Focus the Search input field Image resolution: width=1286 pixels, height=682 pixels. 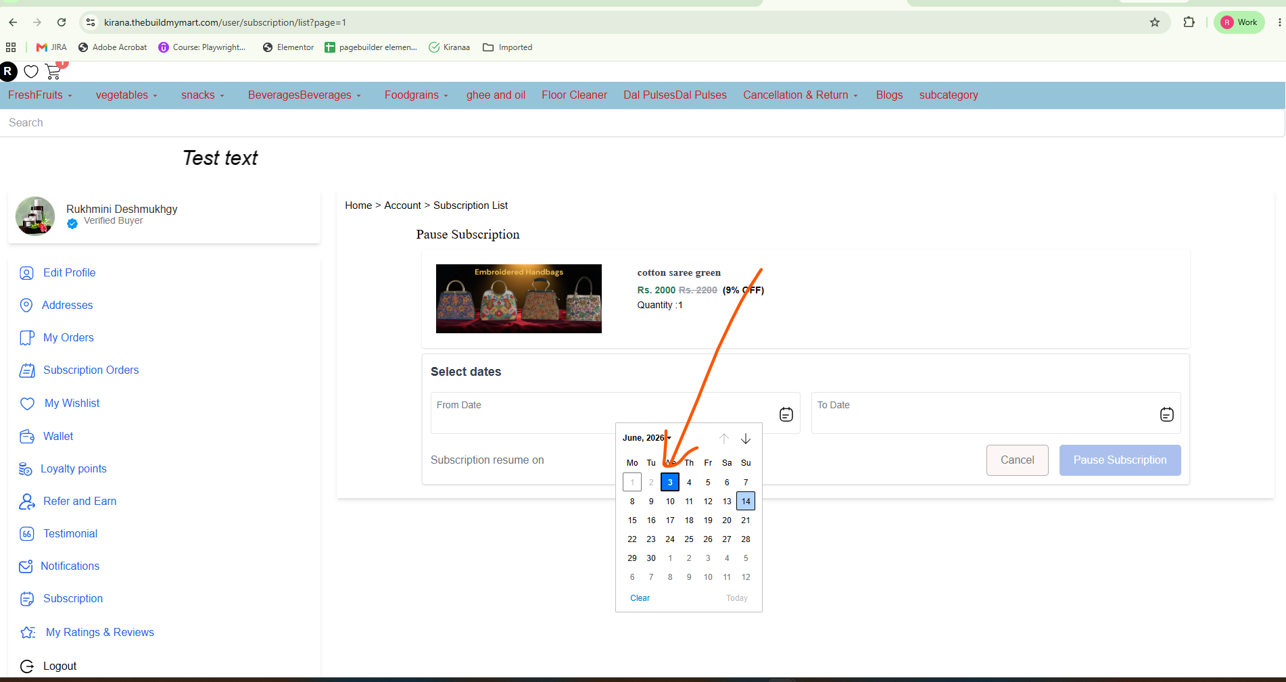pyautogui.click(x=642, y=123)
